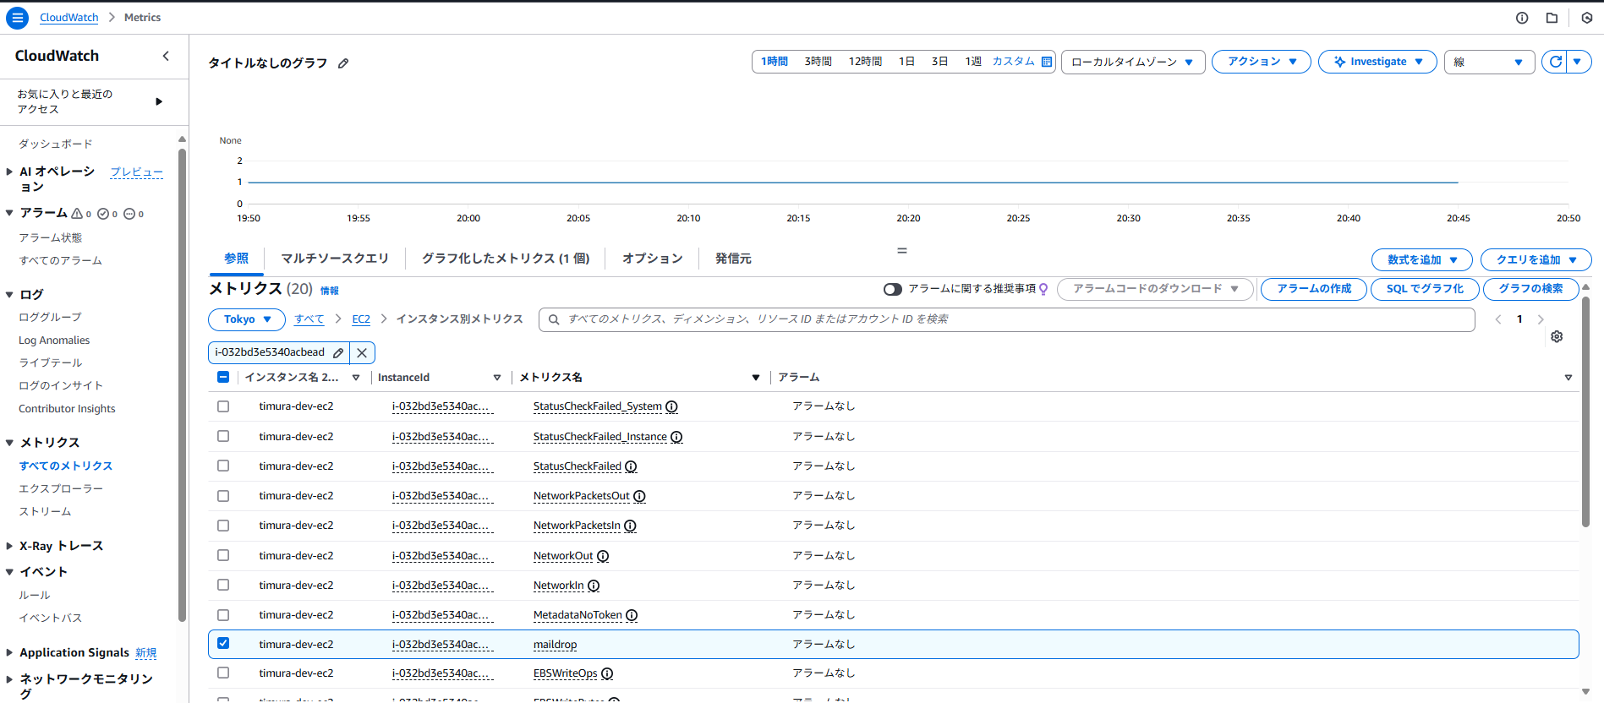
Task: Refresh the graph
Action: click(1555, 62)
